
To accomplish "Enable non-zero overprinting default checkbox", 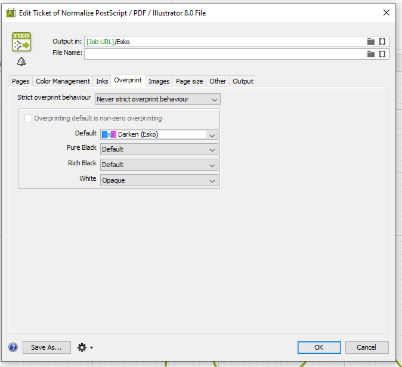I will tap(28, 119).
